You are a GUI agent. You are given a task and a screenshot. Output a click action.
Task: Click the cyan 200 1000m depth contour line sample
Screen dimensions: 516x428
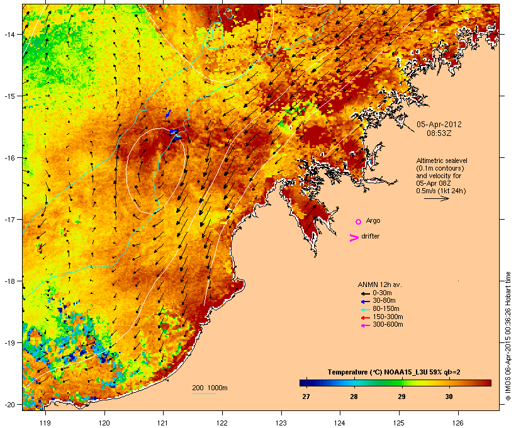[x=204, y=393]
